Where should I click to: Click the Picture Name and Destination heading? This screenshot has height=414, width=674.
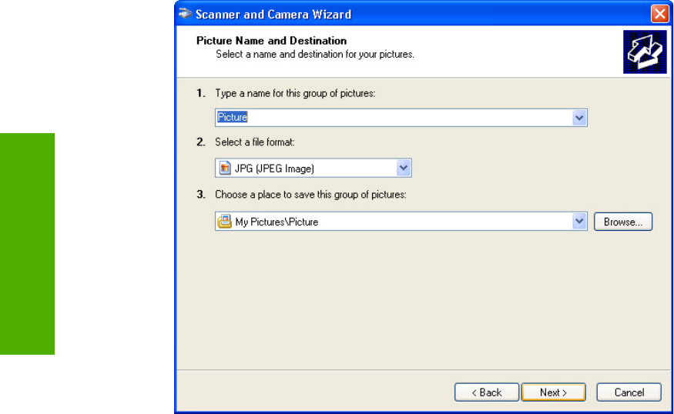click(271, 41)
